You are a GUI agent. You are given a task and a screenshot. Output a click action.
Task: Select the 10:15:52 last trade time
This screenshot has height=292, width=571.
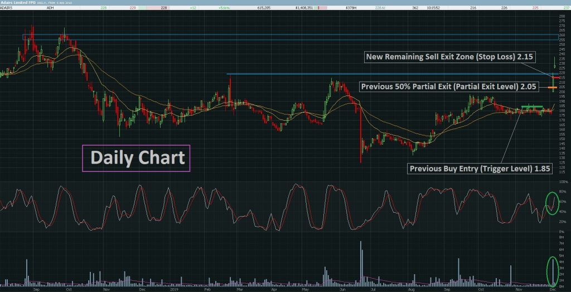click(433, 8)
